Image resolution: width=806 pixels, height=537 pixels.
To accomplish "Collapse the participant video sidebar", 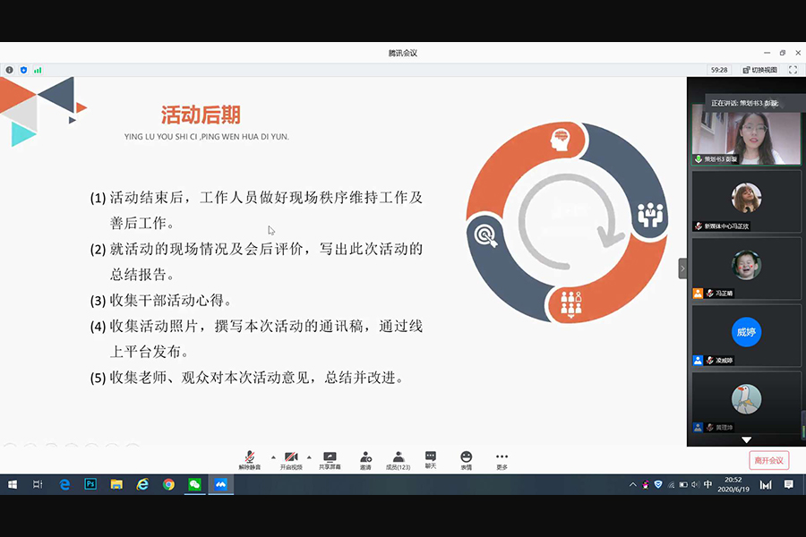I will 682,268.
